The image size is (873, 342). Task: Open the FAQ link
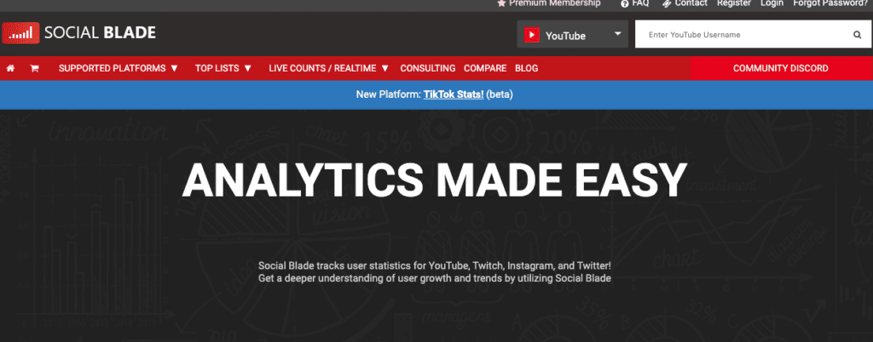[x=640, y=3]
